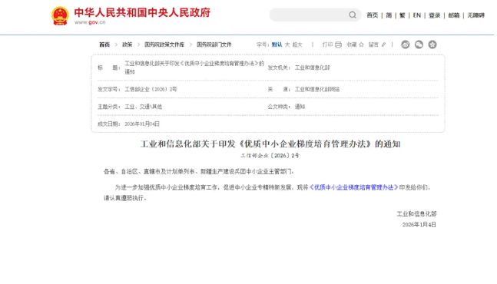Click the star icon beside 收藏
The width and height of the screenshot is (497, 284).
tap(361, 45)
